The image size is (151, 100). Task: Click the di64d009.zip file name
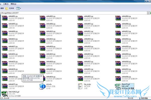click(13, 31)
